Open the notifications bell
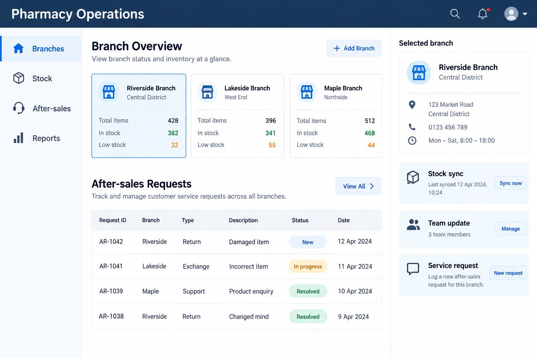This screenshot has width=537, height=358. (x=483, y=14)
